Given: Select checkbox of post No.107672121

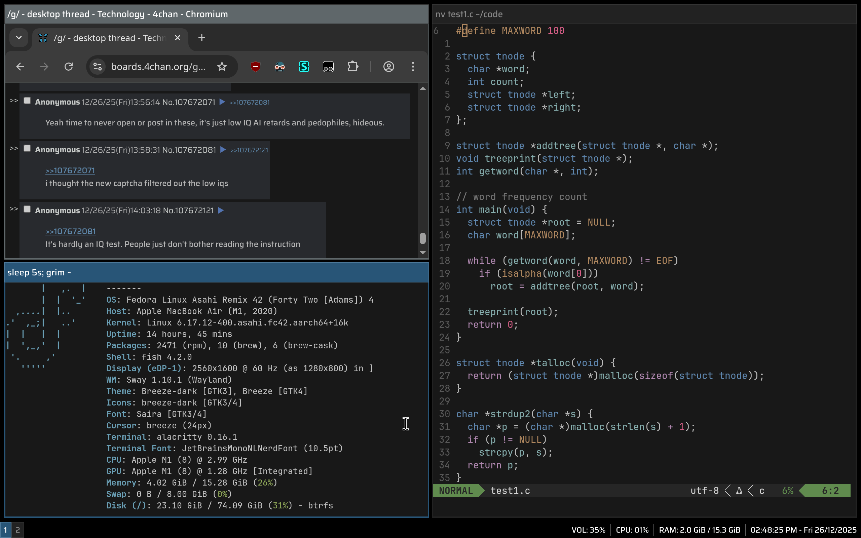Looking at the screenshot, I should [27, 209].
